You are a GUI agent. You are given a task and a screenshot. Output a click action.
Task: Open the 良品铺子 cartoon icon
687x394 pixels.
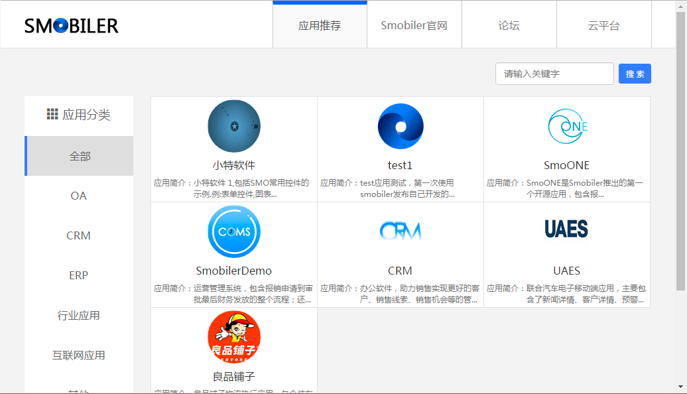point(234,336)
